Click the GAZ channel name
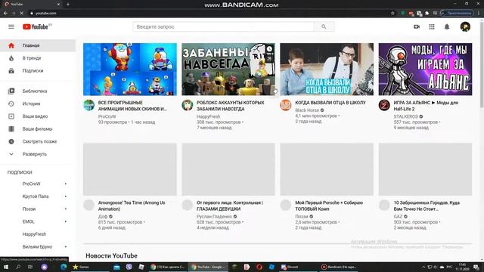Image resolution: width=484 pixels, height=272 pixels. pyautogui.click(x=399, y=217)
